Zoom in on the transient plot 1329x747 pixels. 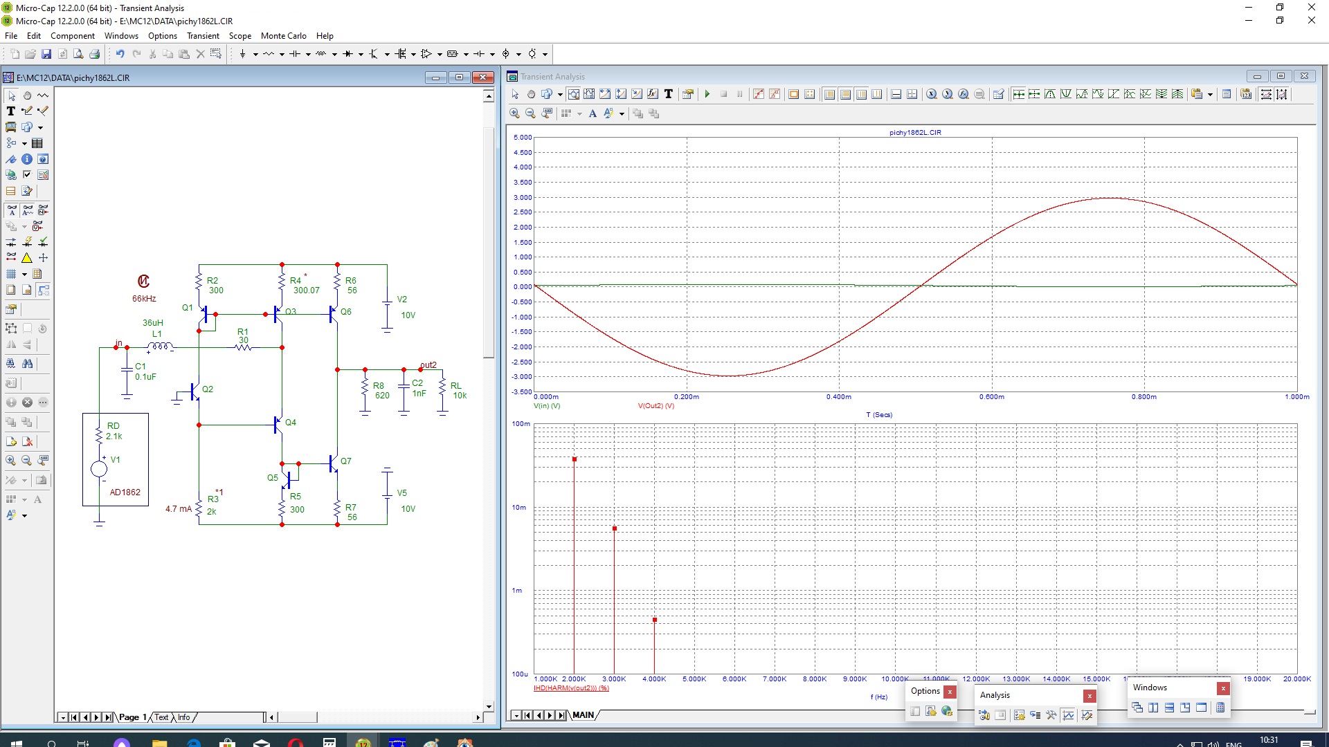point(514,113)
